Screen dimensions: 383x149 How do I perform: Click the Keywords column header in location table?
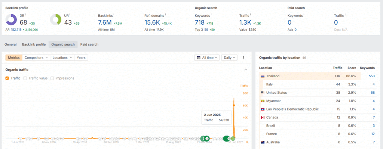[367, 68]
